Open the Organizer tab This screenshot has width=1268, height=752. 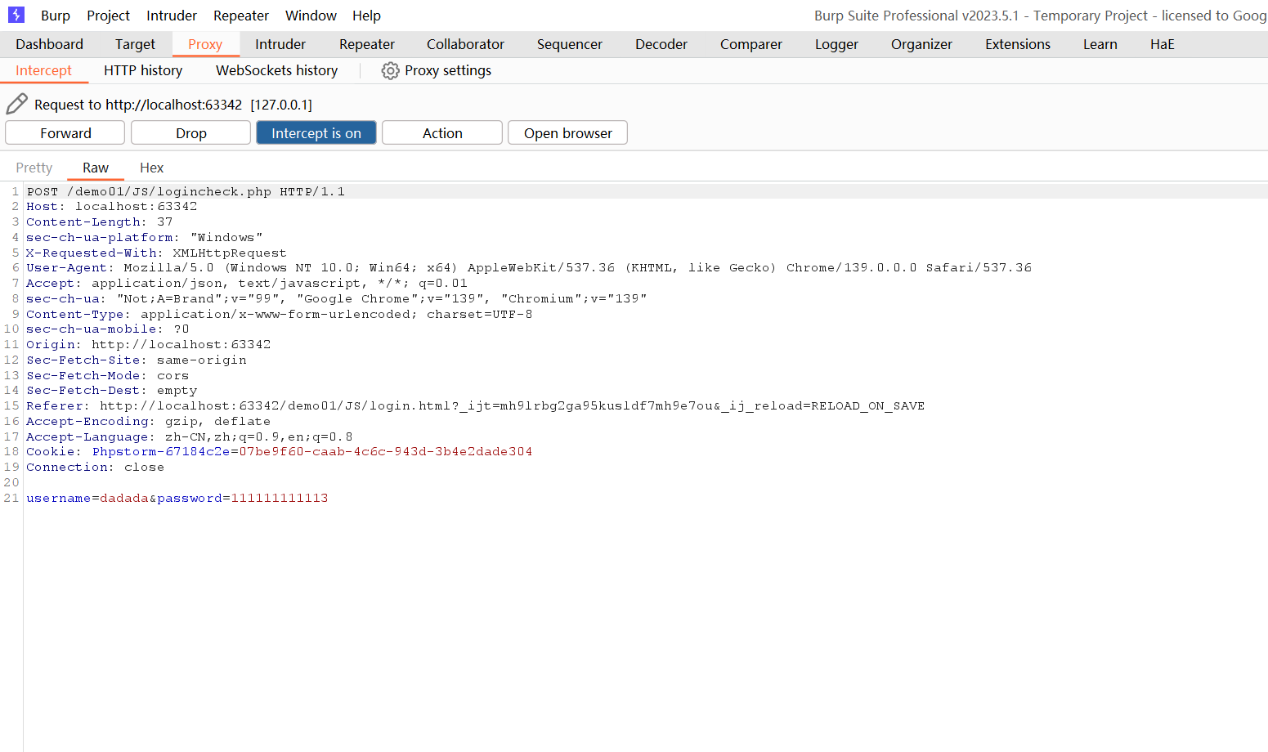pos(921,44)
